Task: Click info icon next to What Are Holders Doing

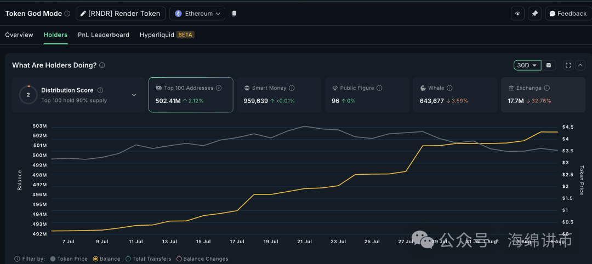Action: 102,65
